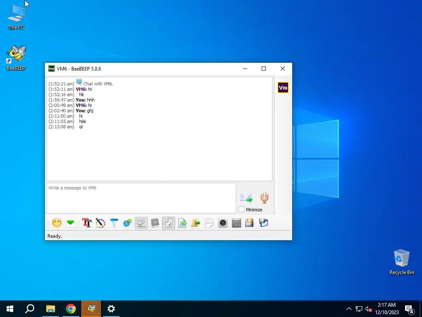The height and width of the screenshot is (317, 422).
Task: Click the blue double floppy save icon
Action: pyautogui.click(x=263, y=223)
